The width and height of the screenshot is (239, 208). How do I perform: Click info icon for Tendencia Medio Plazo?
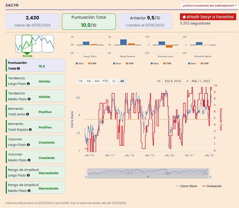click(x=29, y=99)
